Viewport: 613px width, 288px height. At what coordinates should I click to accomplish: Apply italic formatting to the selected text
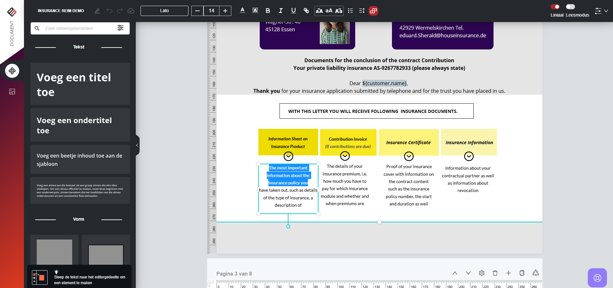[x=280, y=11]
